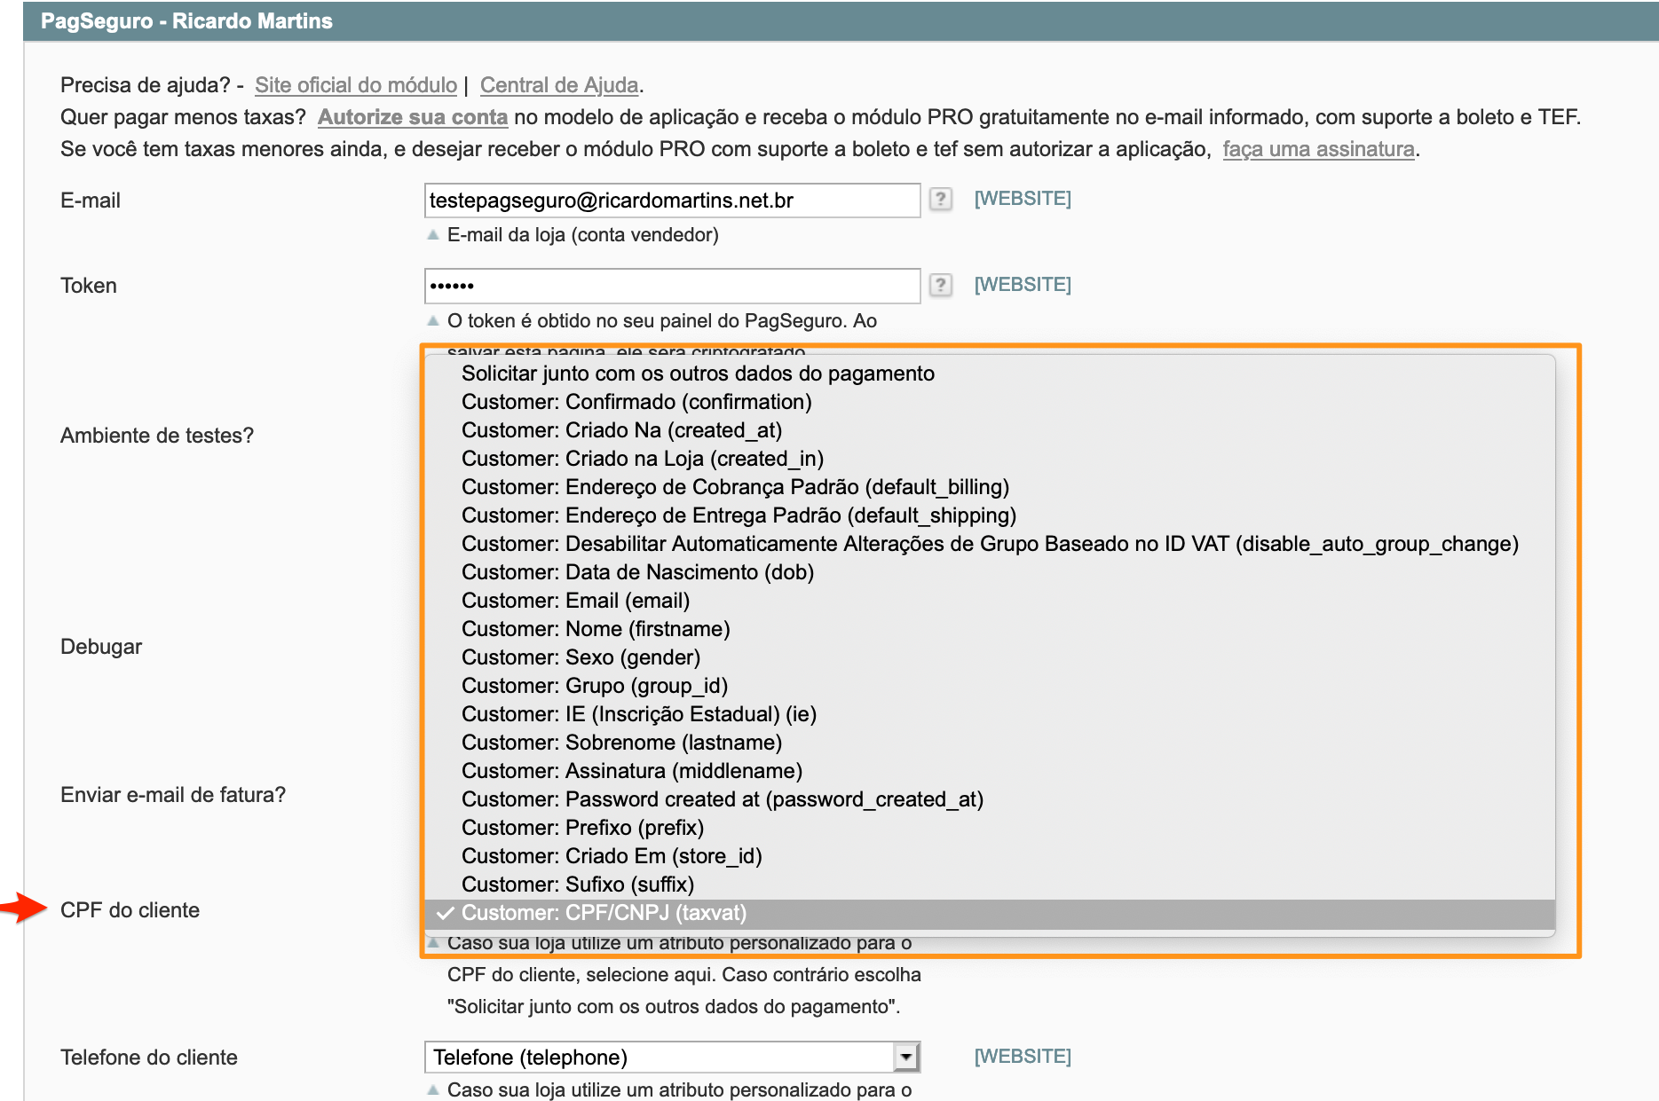Click the Enviar e-mail de fatura? label
This screenshot has width=1659, height=1101.
[x=173, y=795]
